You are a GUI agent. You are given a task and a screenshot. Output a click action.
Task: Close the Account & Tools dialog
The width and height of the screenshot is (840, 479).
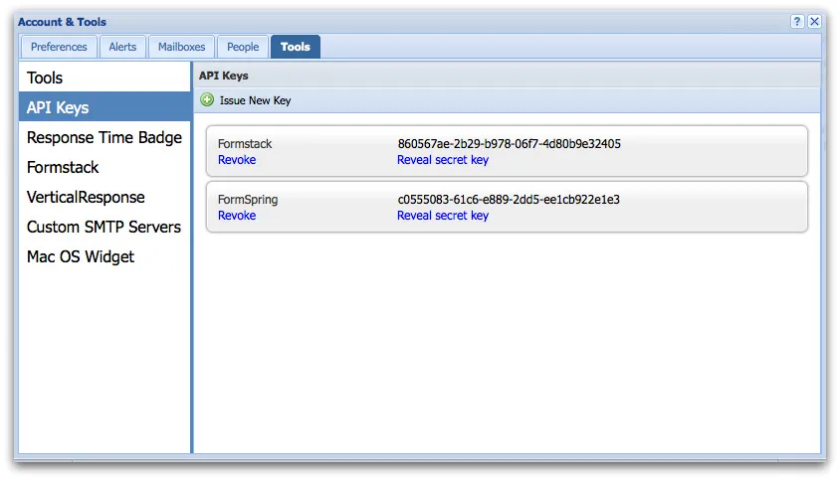[x=814, y=22]
